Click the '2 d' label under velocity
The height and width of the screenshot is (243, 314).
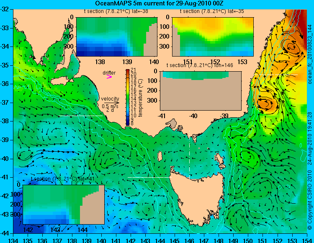109,110
